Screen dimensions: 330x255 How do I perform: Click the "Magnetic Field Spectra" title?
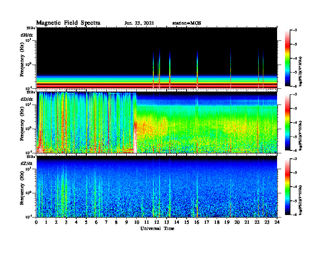click(68, 23)
